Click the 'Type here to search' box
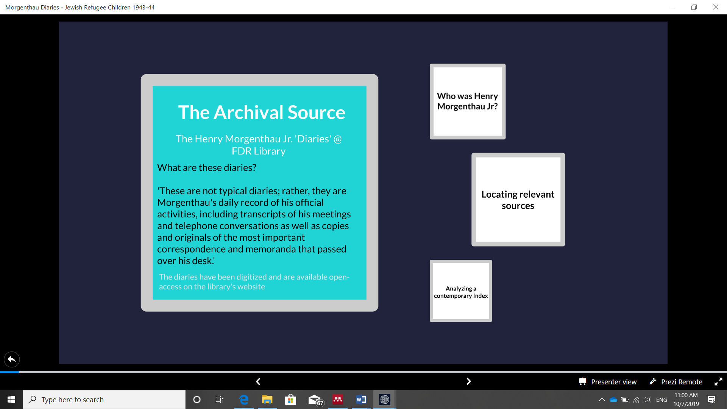 click(x=104, y=400)
